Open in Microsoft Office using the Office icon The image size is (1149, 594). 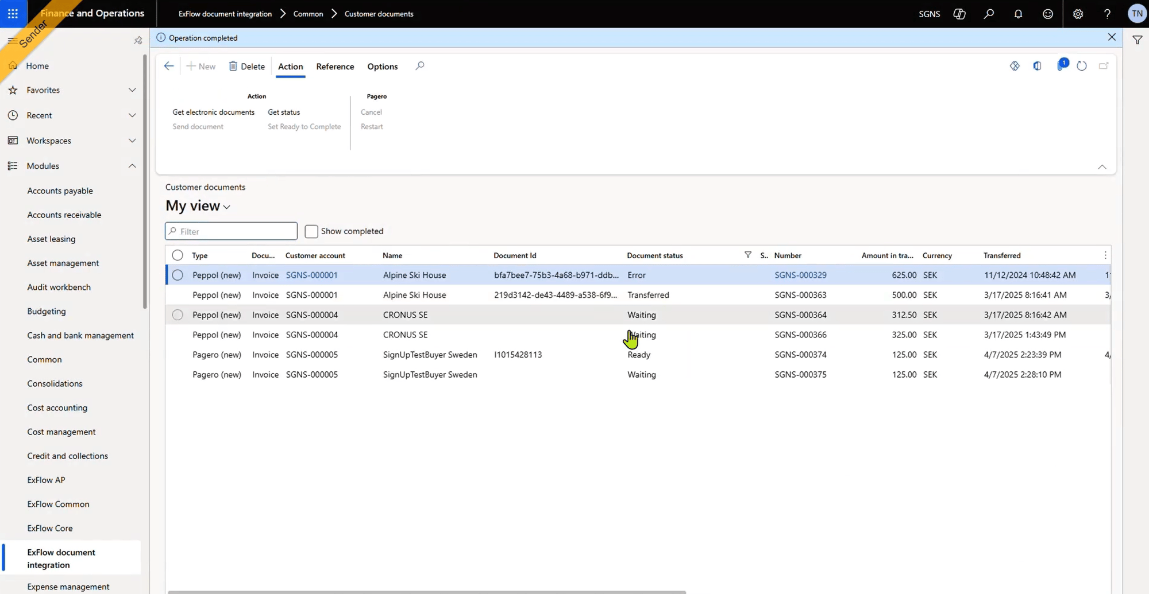pos(1037,65)
